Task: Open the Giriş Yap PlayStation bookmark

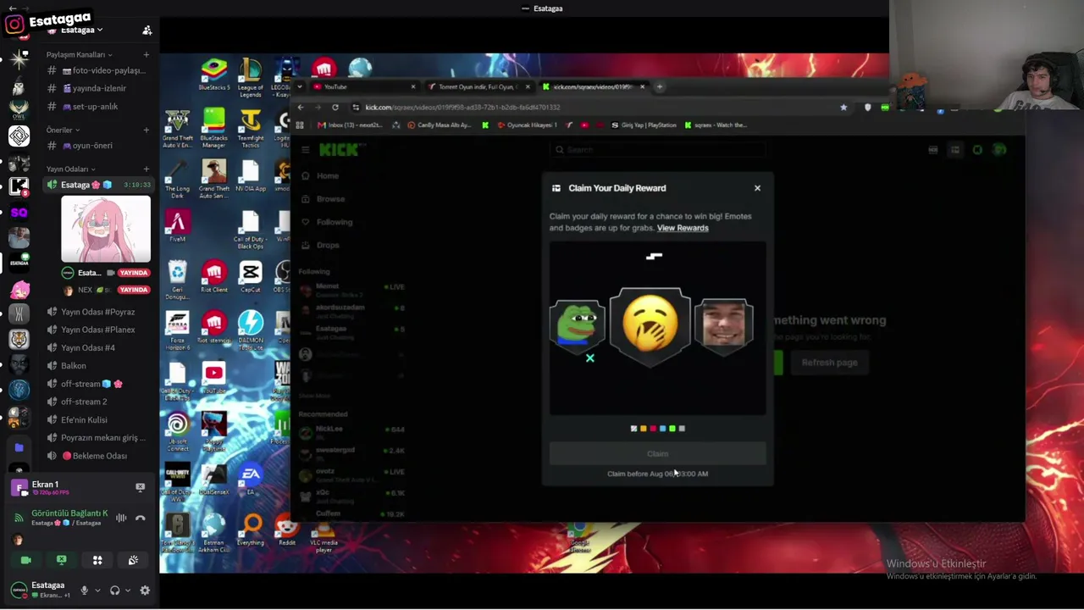Action: [644, 125]
